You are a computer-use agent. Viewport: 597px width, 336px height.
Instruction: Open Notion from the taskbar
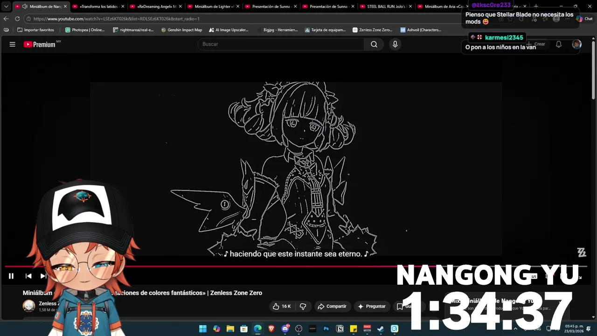[x=340, y=329]
